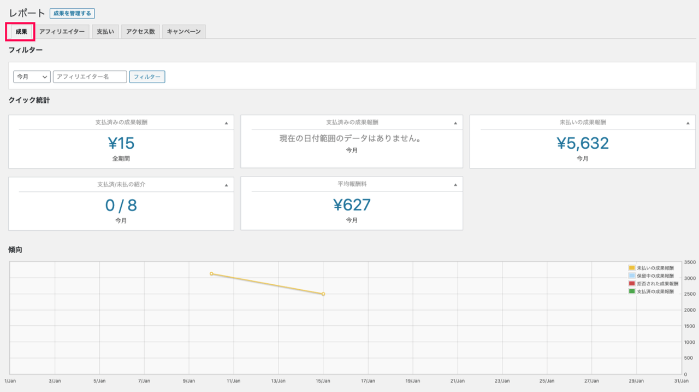The width and height of the screenshot is (699, 392).
Task: Toggle yellow 未払いの成果報酬 legend swatch
Action: tap(632, 268)
